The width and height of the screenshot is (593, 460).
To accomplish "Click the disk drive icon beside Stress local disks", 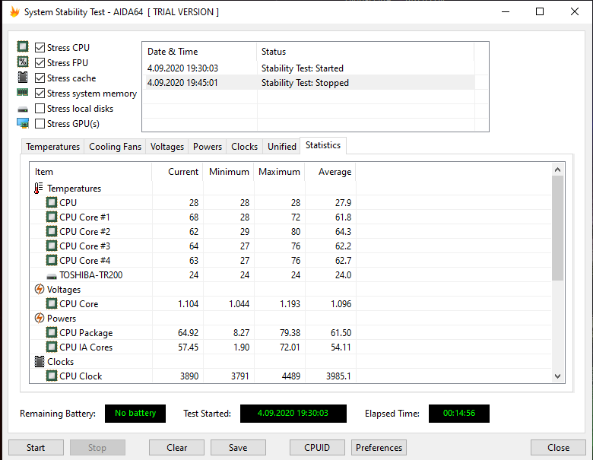I will point(23,109).
